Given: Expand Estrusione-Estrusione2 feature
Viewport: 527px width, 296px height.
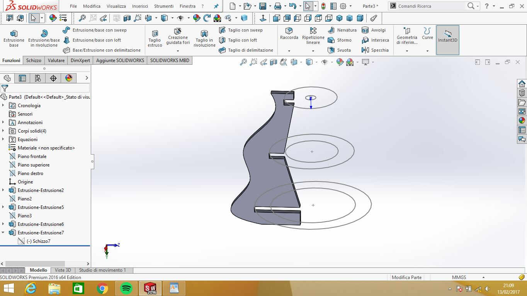Looking at the screenshot, I should (3, 190).
